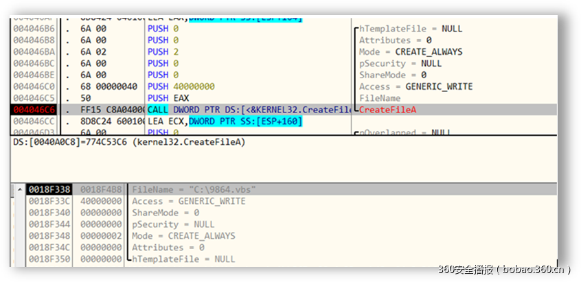Click the hTemplateFile = NULL comment in disassembly
Viewport: 581px width, 282px height.
point(411,29)
